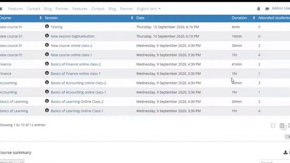Click the icon beside New session bigbluebutton
Viewport: 290px width, 163px height.
pyautogui.click(x=47, y=36)
